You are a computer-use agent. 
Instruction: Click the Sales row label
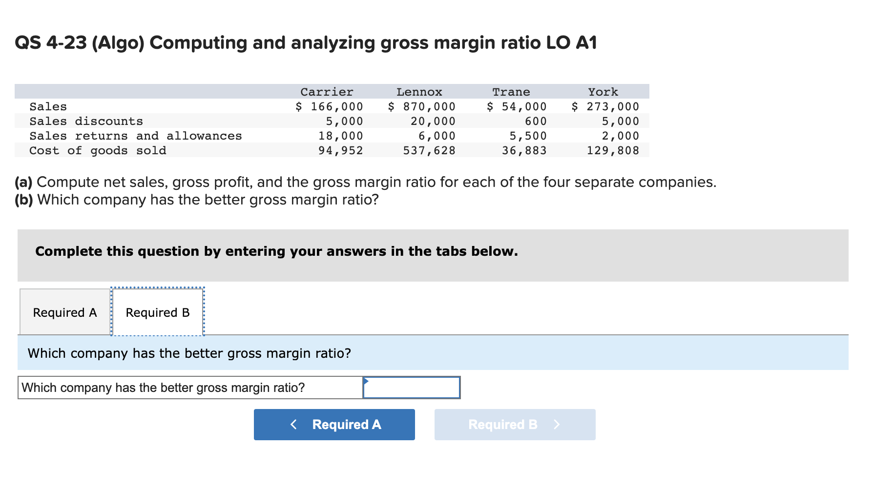tap(48, 106)
